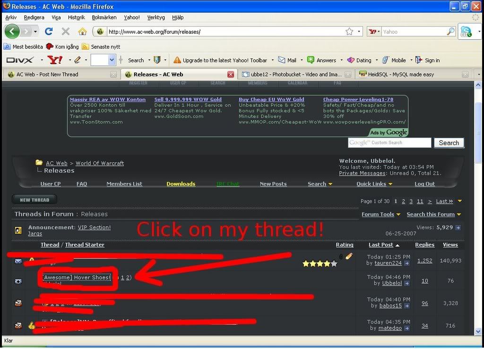Screen dimensions: 484x349
Task: Open the Verktyg menu
Action: [156, 17]
